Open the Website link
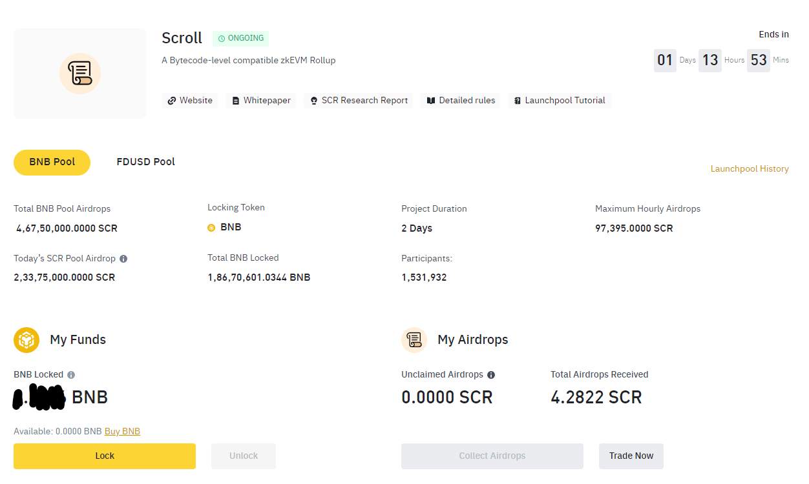 pyautogui.click(x=190, y=101)
